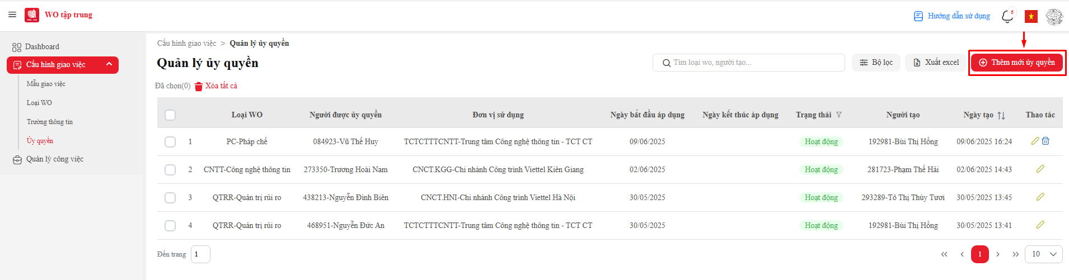The width and height of the screenshot is (1069, 280).
Task: Open the notification bell icon
Action: click(x=1007, y=16)
